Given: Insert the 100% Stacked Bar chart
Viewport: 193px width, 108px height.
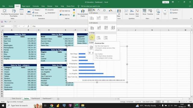Looking at the screenshot, I should coord(106,37).
